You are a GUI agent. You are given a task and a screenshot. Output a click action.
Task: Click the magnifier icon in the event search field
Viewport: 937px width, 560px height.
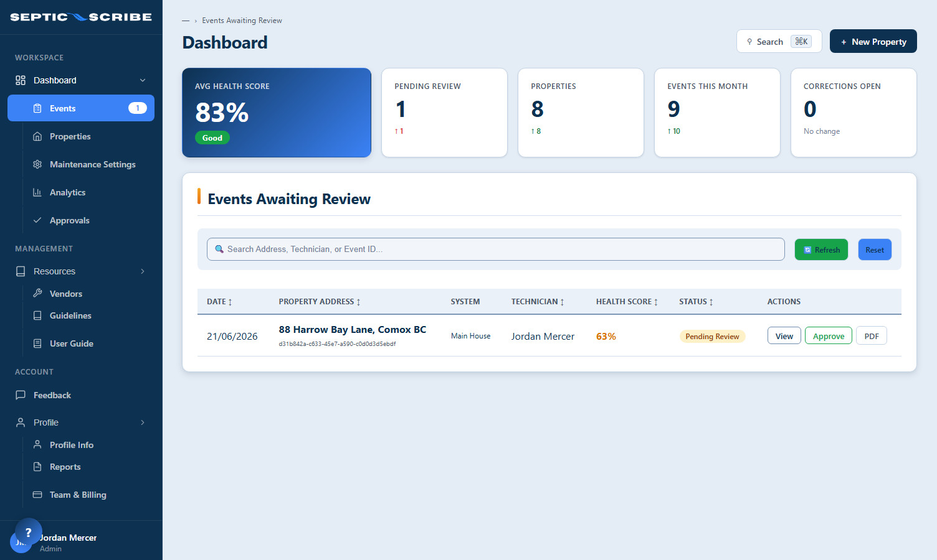219,249
